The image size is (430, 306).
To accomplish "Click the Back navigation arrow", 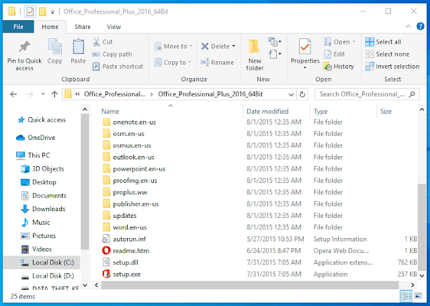I will tap(13, 94).
